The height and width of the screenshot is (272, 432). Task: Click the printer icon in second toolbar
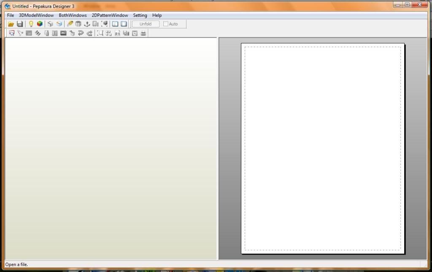pyautogui.click(x=143, y=33)
